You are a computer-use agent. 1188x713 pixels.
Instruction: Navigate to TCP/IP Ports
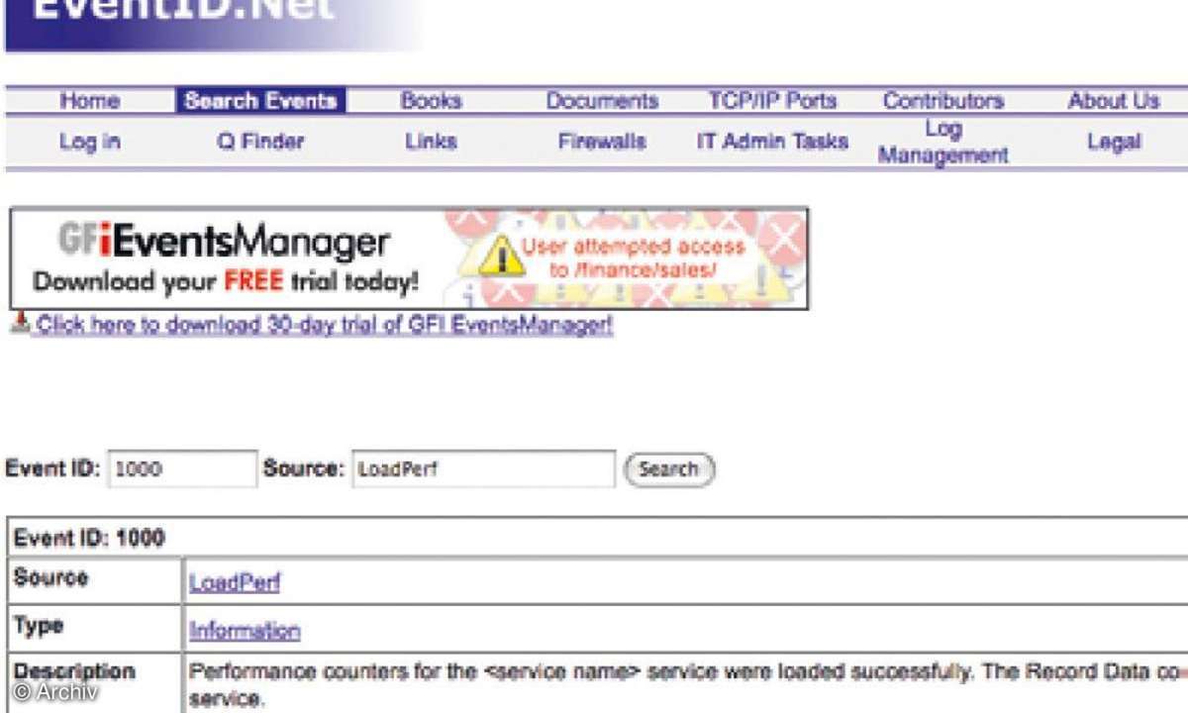772,101
